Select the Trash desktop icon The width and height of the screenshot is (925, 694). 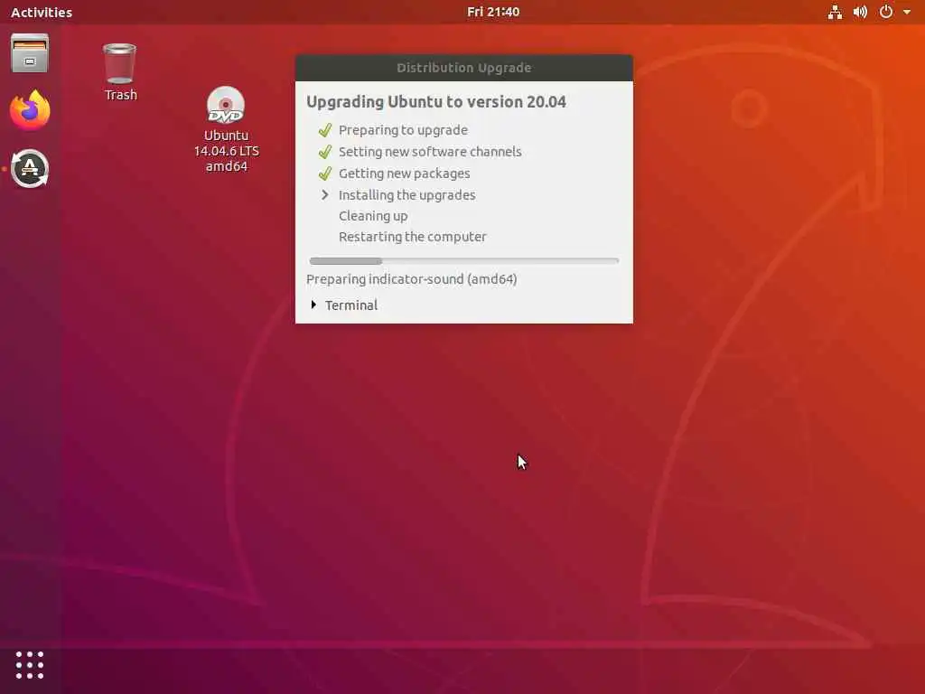(x=120, y=72)
